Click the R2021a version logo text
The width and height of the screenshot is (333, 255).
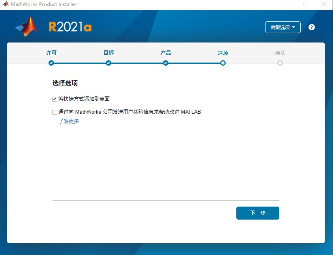(70, 27)
